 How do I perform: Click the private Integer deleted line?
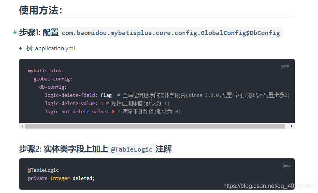coord(61,178)
